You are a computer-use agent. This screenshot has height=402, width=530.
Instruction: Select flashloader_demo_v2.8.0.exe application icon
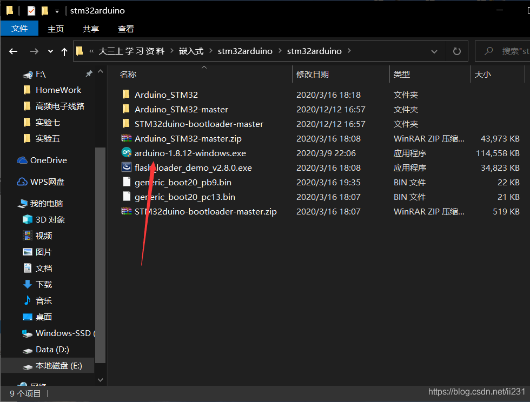tap(127, 167)
